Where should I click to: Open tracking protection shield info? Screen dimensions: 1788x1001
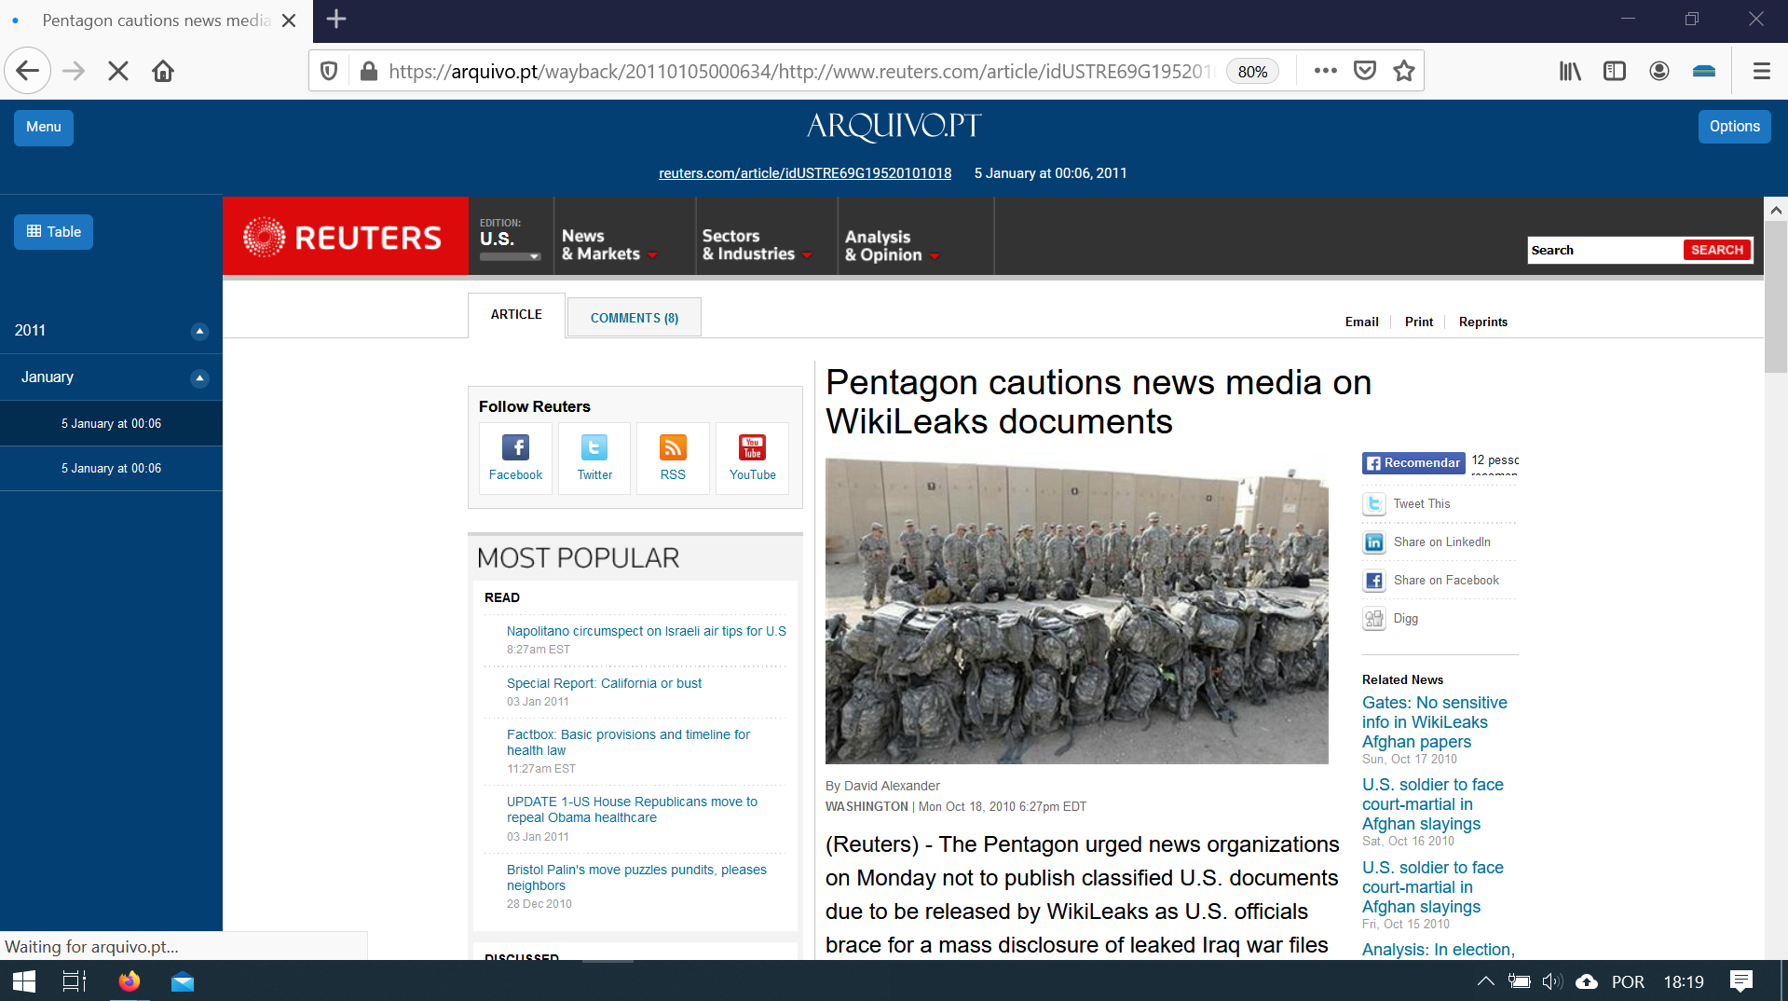(x=329, y=71)
